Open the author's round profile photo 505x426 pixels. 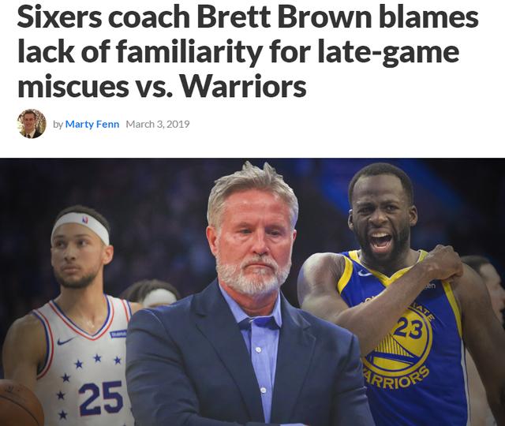click(x=32, y=124)
